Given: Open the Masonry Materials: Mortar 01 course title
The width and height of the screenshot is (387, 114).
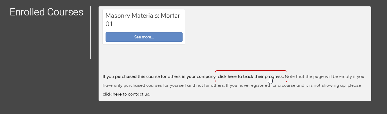Looking at the screenshot, I should [x=143, y=20].
